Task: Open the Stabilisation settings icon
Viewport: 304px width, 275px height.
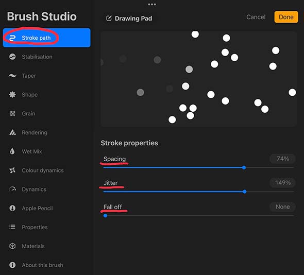Action: click(x=12, y=57)
